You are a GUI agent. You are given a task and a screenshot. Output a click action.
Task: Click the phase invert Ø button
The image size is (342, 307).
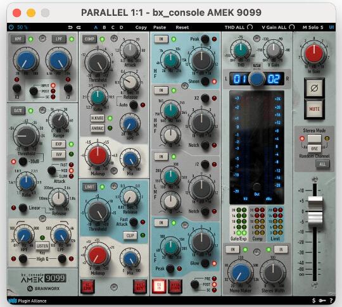click(314, 88)
